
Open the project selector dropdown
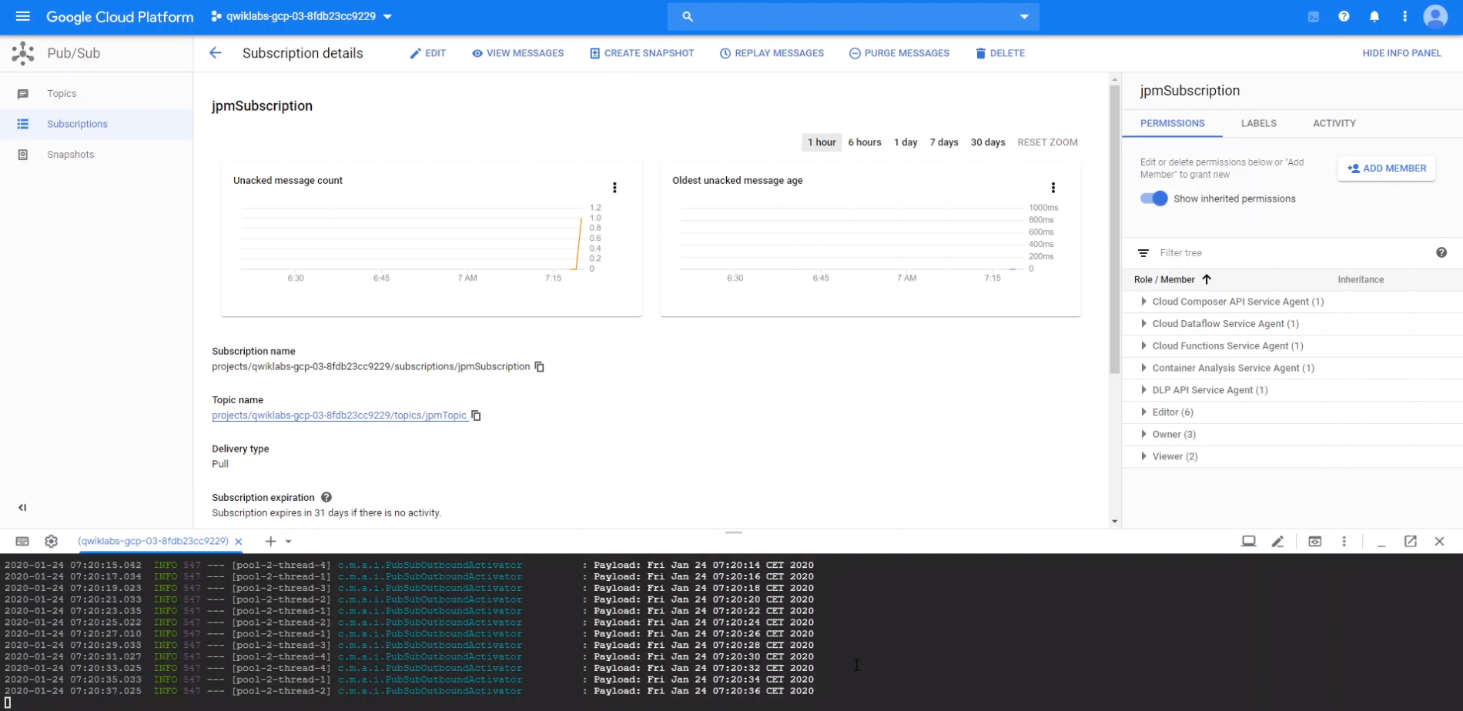301,16
